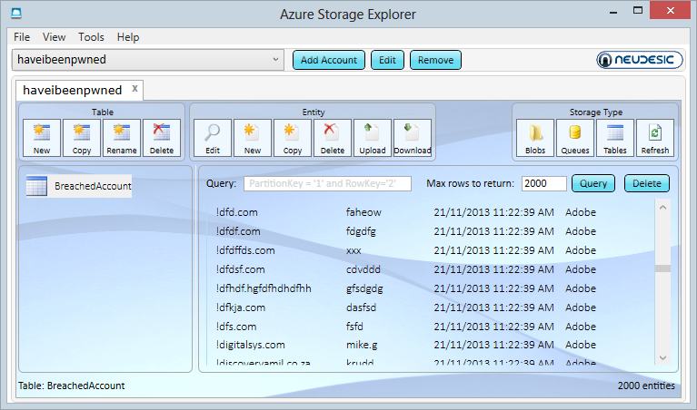
Task: Focus the Query input field
Action: pyautogui.click(x=328, y=184)
